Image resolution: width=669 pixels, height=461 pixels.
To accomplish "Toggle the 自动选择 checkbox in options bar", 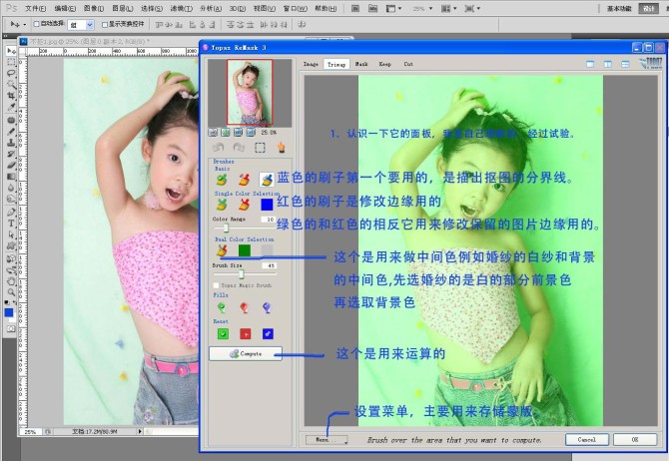I will (x=37, y=23).
